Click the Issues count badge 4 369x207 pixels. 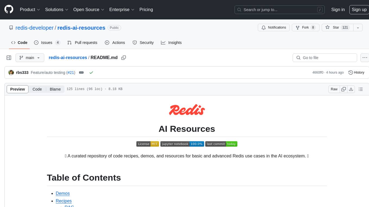coord(58,43)
